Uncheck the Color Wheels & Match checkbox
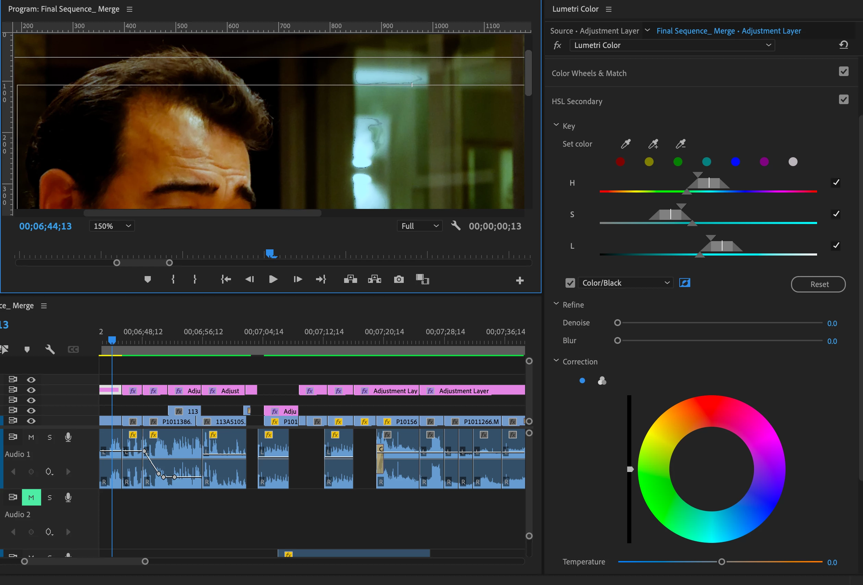Screen dimensions: 863x585 [x=843, y=71]
